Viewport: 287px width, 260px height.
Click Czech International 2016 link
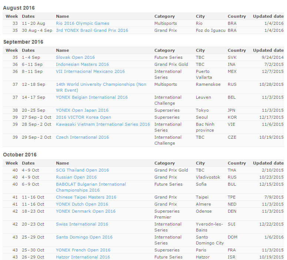(82, 137)
